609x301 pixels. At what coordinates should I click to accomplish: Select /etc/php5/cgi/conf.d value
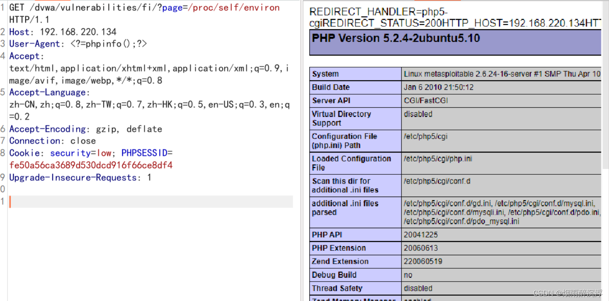click(437, 181)
